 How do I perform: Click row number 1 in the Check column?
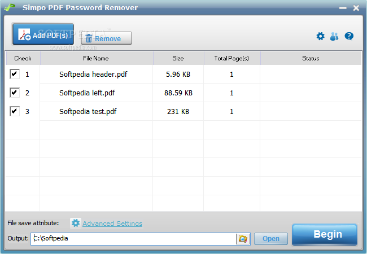pos(27,75)
